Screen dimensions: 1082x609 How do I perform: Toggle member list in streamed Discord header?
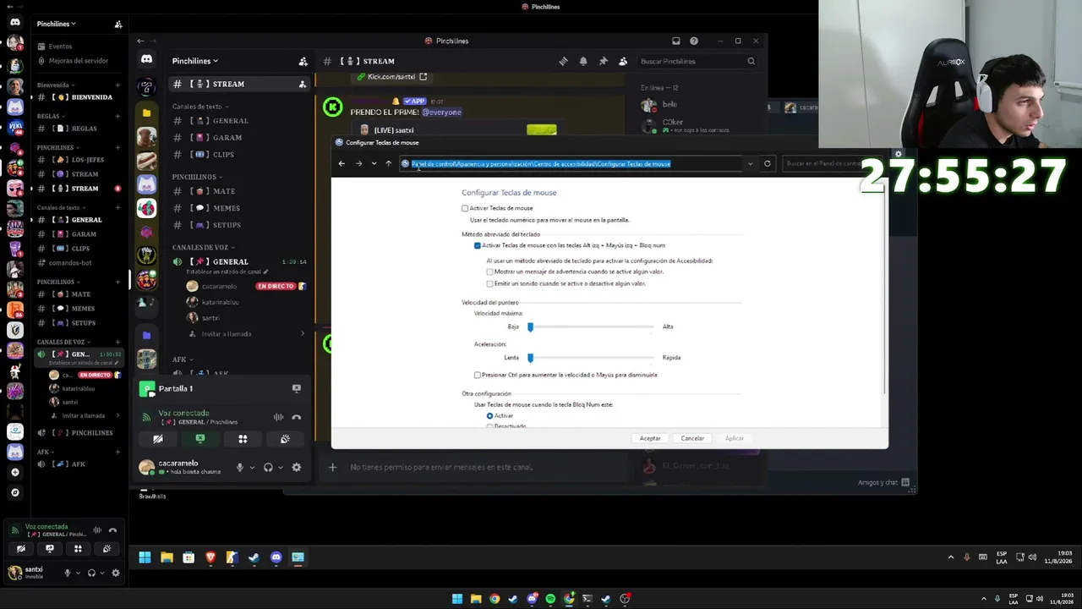[x=623, y=61]
